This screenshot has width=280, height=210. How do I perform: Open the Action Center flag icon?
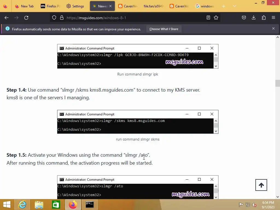tap(241, 205)
